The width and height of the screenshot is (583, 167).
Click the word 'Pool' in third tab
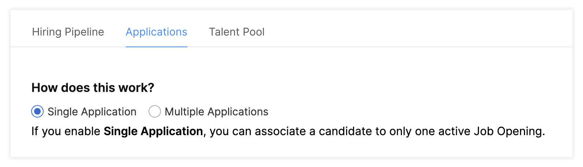click(254, 32)
